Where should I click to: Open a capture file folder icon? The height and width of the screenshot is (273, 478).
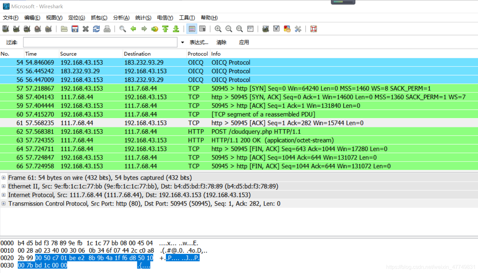tap(64, 29)
